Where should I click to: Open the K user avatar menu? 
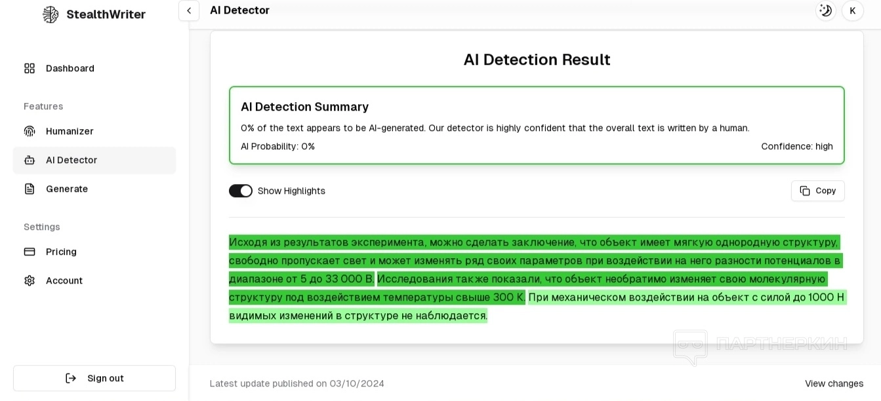852,10
